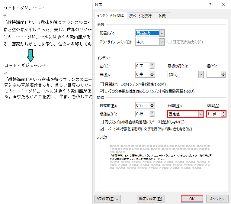Click the 幅 input field
Image resolution: width=231 pixels, height=204 pixels.
pos(214,74)
